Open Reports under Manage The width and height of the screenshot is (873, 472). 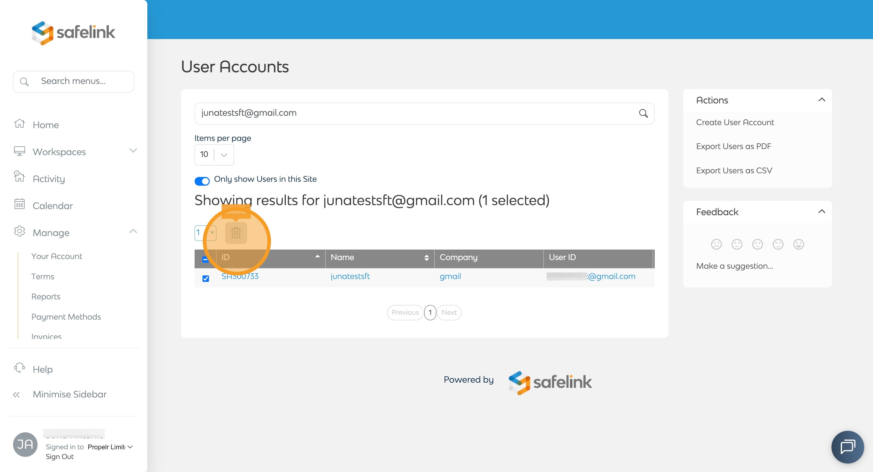(46, 296)
